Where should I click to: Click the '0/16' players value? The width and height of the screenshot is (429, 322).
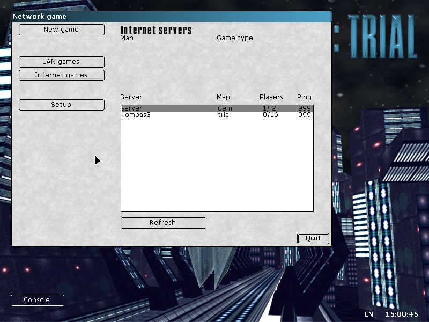click(270, 115)
